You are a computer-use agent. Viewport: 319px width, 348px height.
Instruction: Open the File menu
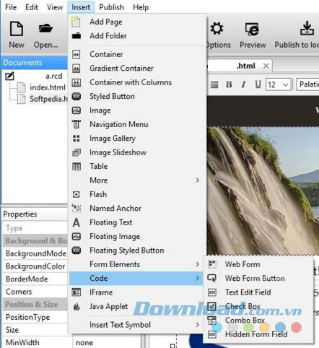point(11,7)
